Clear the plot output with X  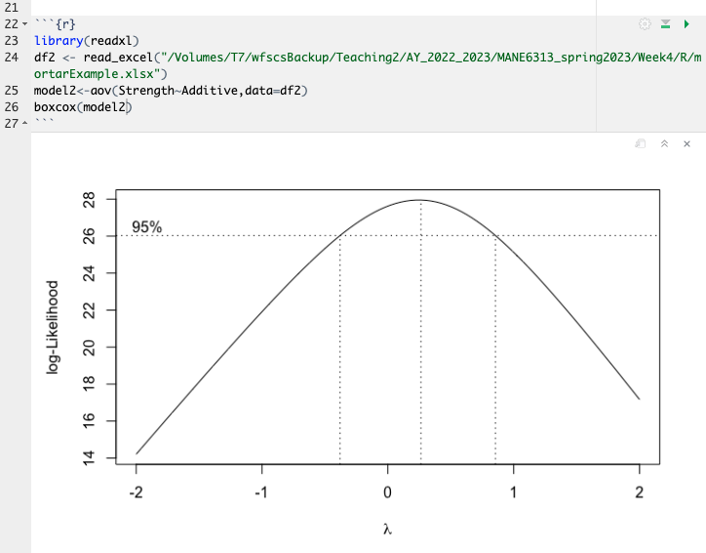tap(686, 143)
